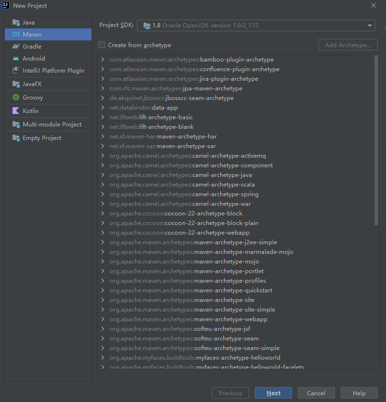Image resolution: width=386 pixels, height=402 pixels.
Task: Click the archetype list vertical scrollbar
Action: (376, 140)
